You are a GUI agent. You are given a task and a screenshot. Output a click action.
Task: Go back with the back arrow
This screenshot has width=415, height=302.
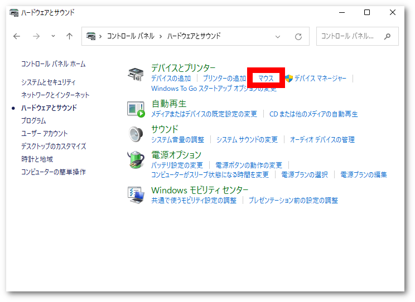coord(17,36)
